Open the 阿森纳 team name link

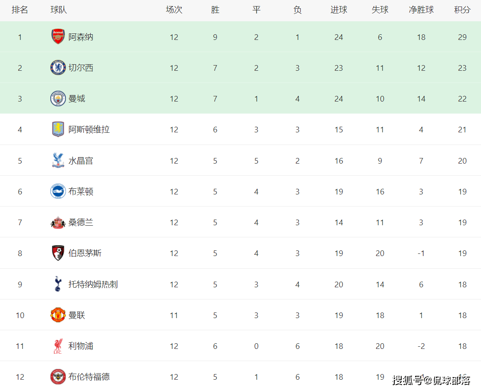pos(81,37)
